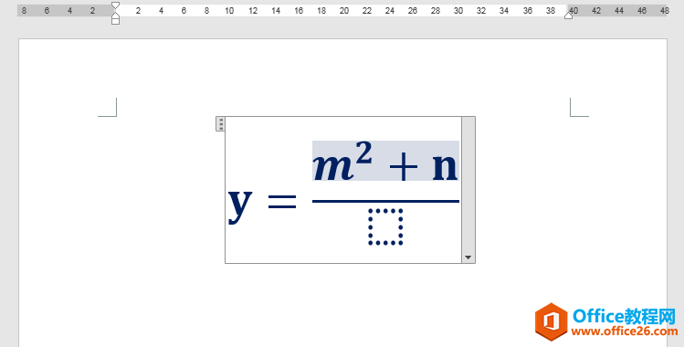Click the highlighted numerator m² + n
Image resolution: width=684 pixels, height=347 pixels.
click(385, 161)
